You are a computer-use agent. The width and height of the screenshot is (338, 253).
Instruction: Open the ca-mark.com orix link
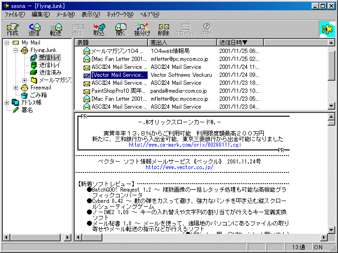pos(185,145)
